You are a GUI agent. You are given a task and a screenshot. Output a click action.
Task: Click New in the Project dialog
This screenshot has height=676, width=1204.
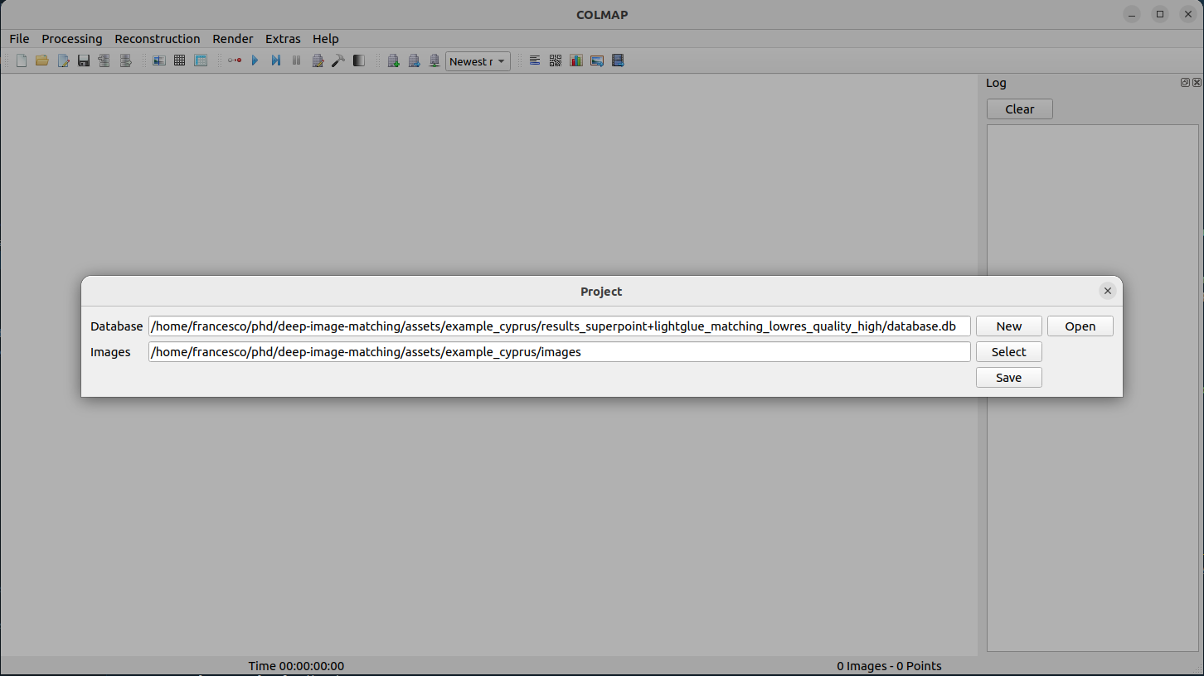(1009, 326)
